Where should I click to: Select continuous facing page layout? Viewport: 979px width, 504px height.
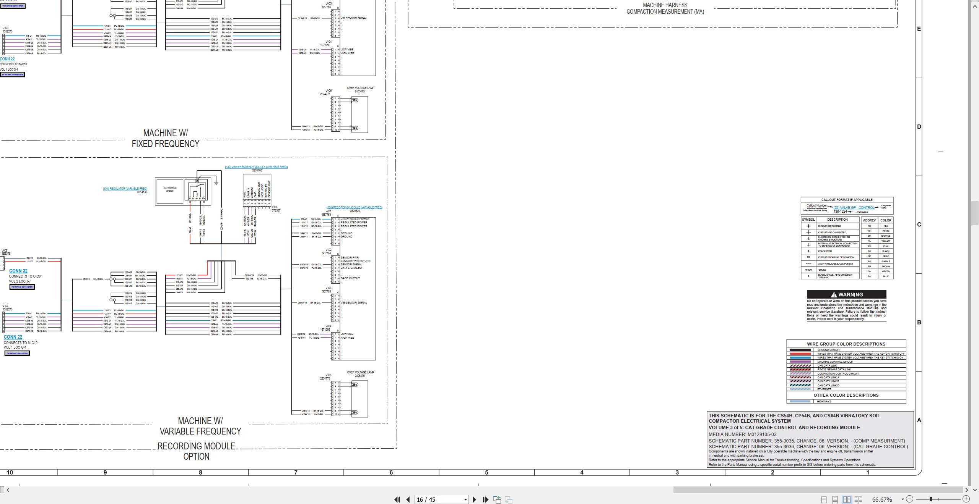pyautogui.click(x=858, y=499)
